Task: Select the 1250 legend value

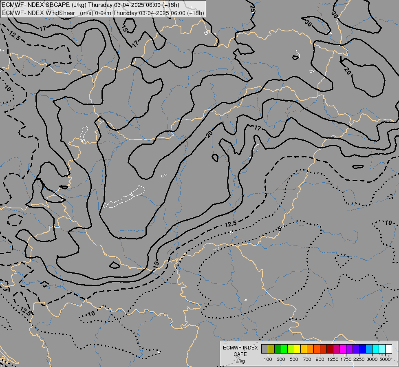Action: pos(333,359)
